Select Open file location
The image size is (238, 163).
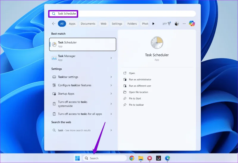tap(138, 92)
